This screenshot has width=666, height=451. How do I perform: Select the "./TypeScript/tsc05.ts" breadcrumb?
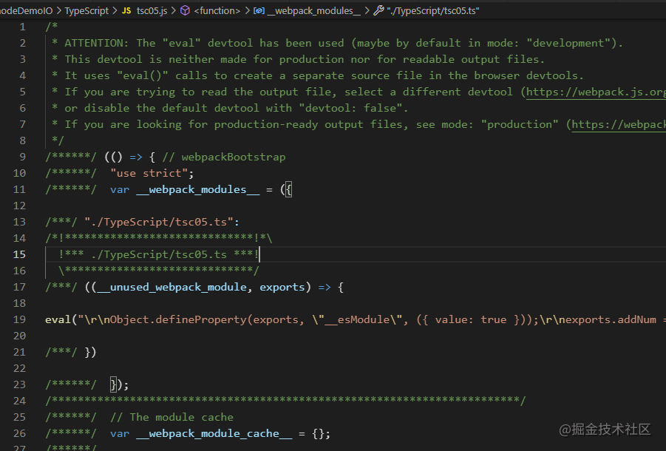pos(433,10)
